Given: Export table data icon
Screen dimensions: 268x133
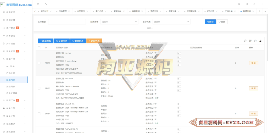Looking at the screenshot, I should pyautogui.click(x=260, y=41).
